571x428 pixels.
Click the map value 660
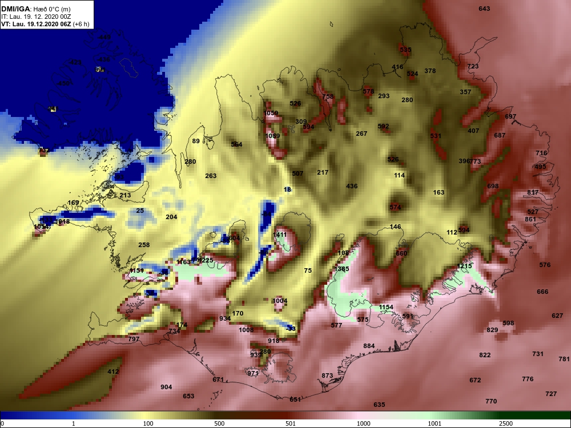pyautogui.click(x=401, y=253)
